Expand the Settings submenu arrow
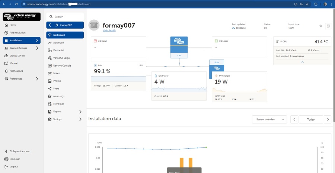 (x=80, y=119)
